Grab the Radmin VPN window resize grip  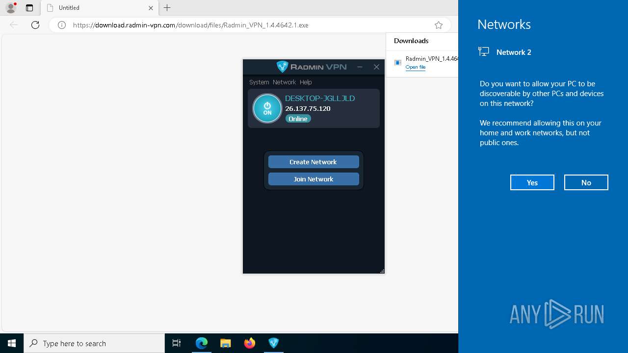click(382, 271)
